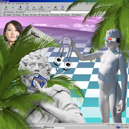Image resolution: width=129 pixels, height=129 pixels.
Task: Click the Print toolbar button
Action: click(48, 8)
